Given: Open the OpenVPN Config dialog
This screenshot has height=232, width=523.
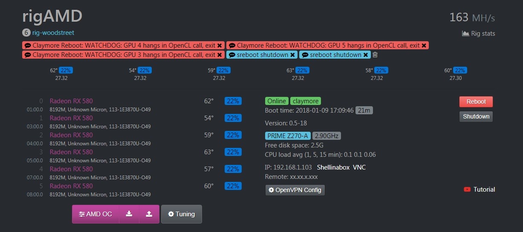Looking at the screenshot, I should click(x=295, y=190).
